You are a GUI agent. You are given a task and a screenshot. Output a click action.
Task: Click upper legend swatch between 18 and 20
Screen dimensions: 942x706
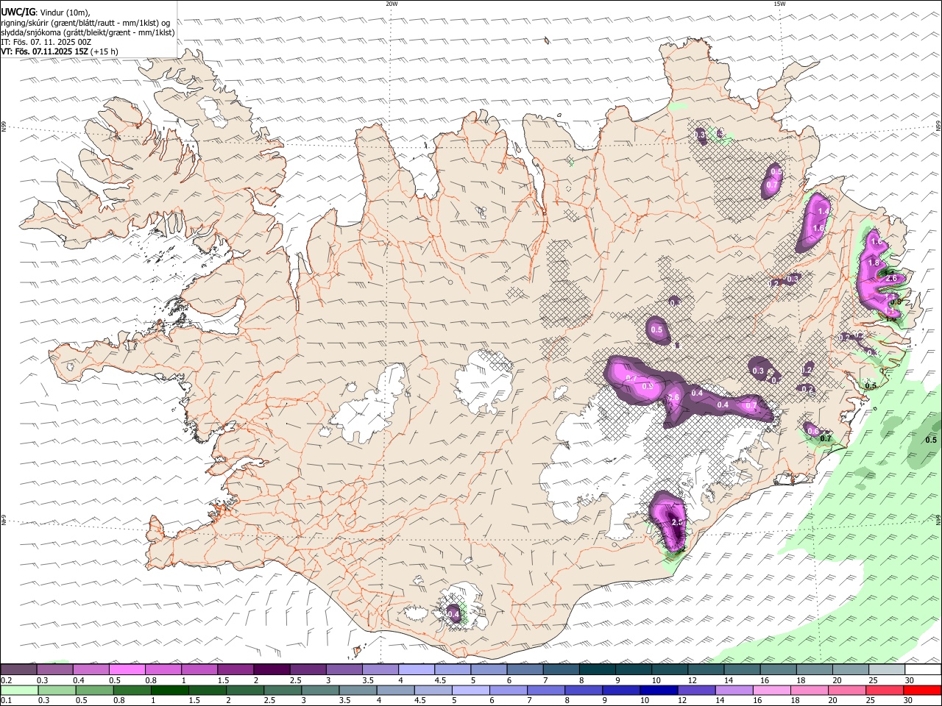click(814, 669)
